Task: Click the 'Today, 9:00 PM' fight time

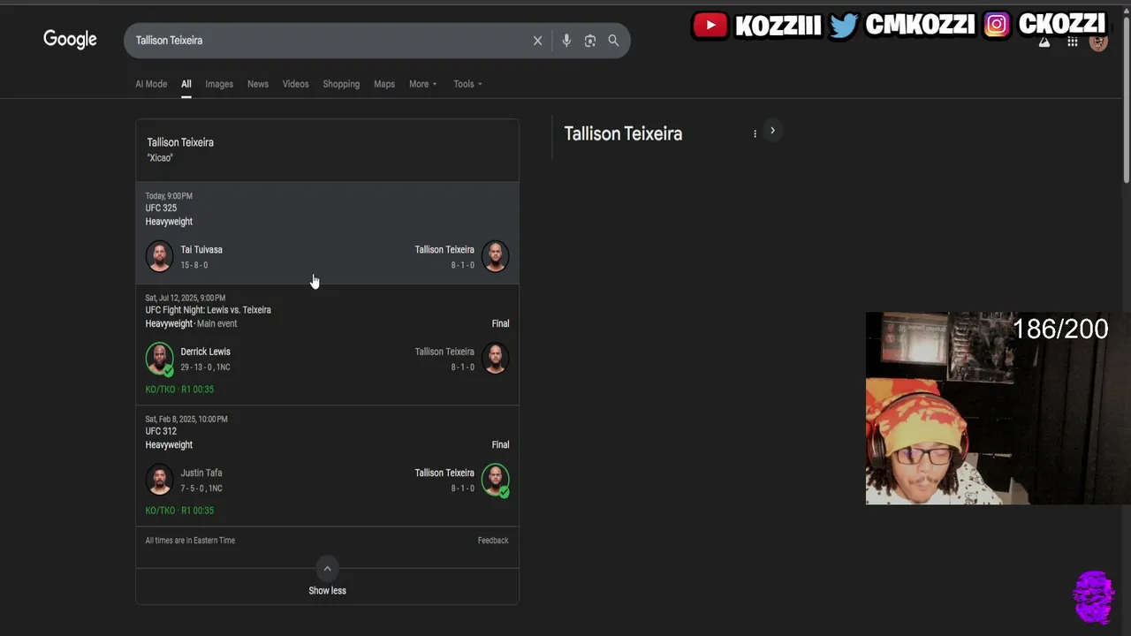Action: coord(169,196)
